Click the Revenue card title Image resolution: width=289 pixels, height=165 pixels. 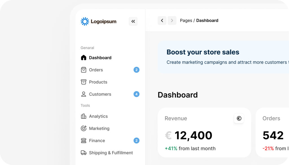pos(176,118)
